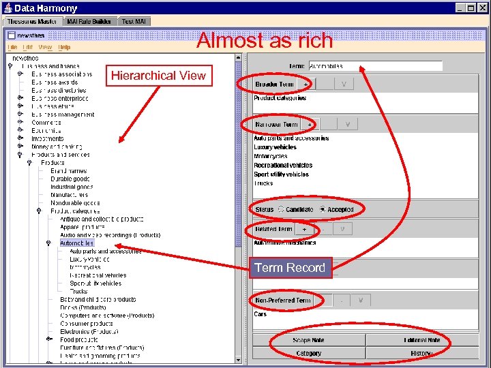
Task: Click Sport utility vehicles in Narrower list
Action: pos(281,174)
